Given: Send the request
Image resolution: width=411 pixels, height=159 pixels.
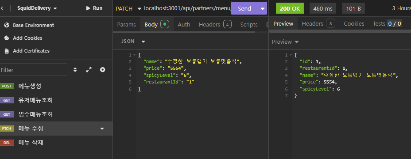Looking at the screenshot, I should 244,8.
